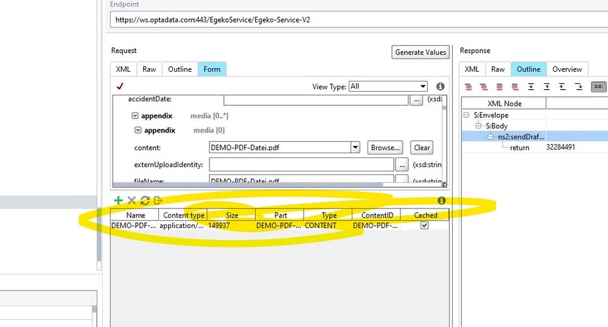
Task: Collapse the appendix media [0] section
Action: 138,130
